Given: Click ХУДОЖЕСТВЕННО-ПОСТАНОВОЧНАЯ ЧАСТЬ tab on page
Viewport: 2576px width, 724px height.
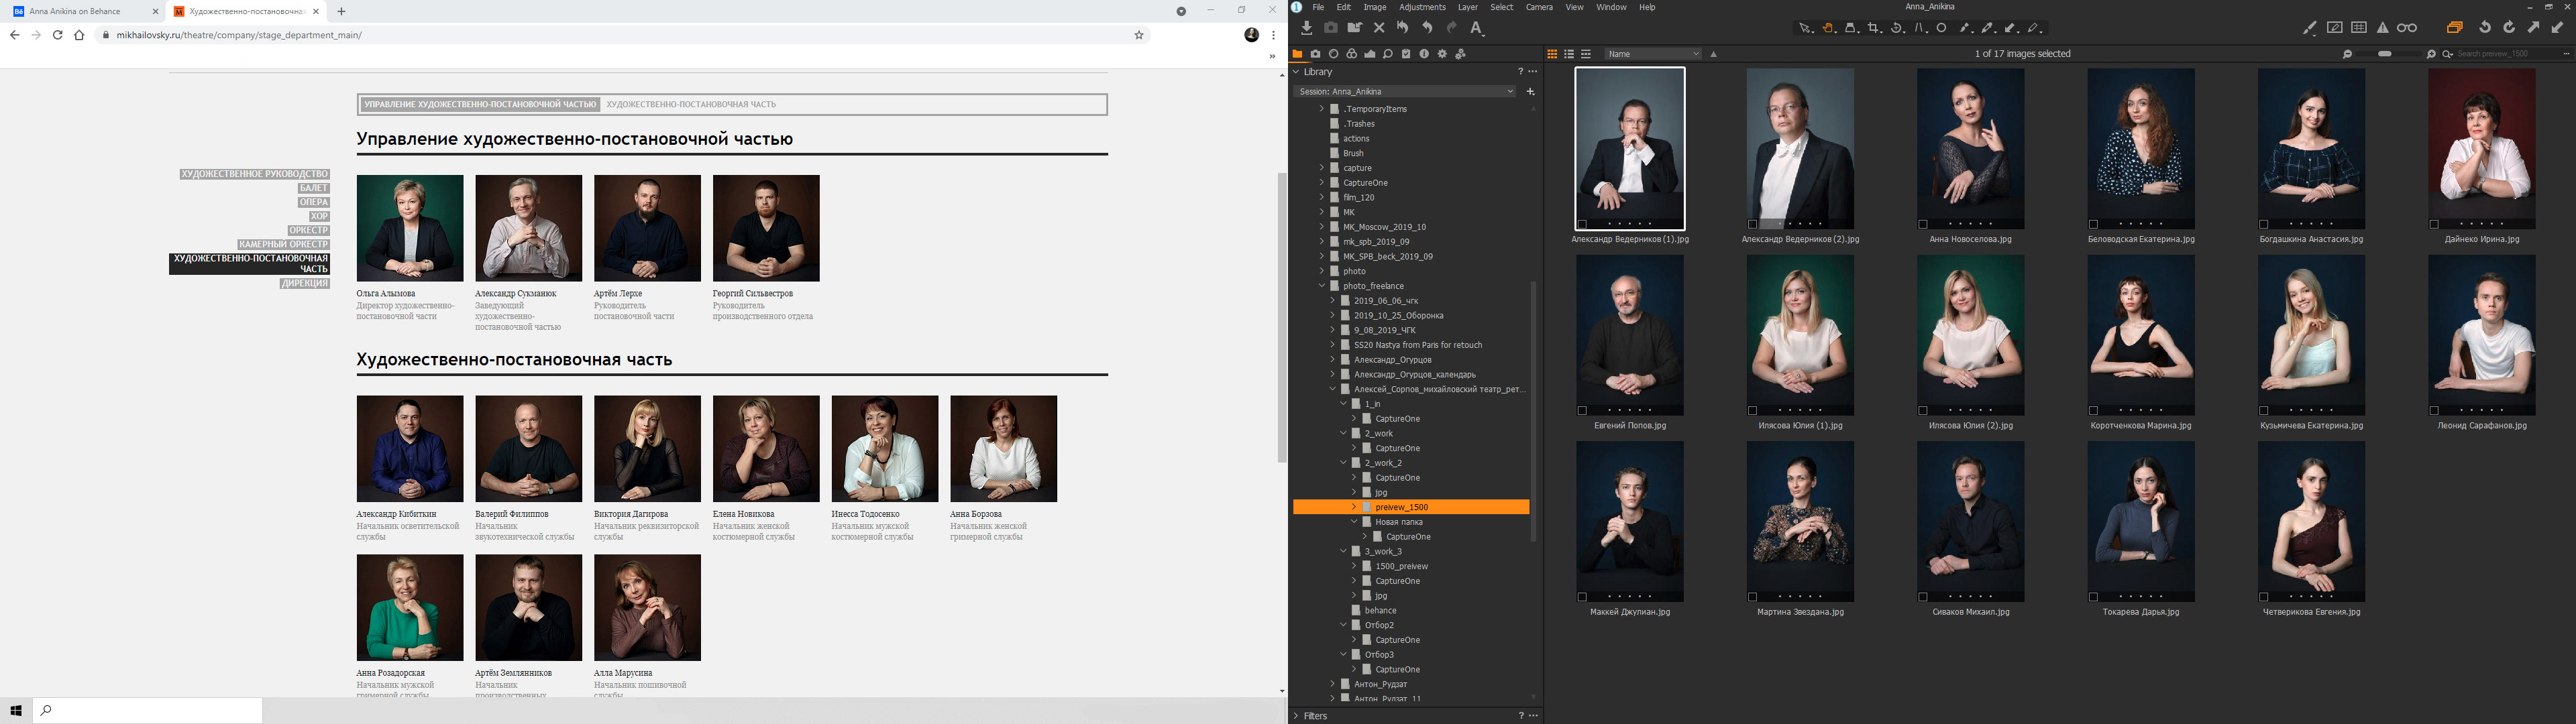Looking at the screenshot, I should 690,104.
